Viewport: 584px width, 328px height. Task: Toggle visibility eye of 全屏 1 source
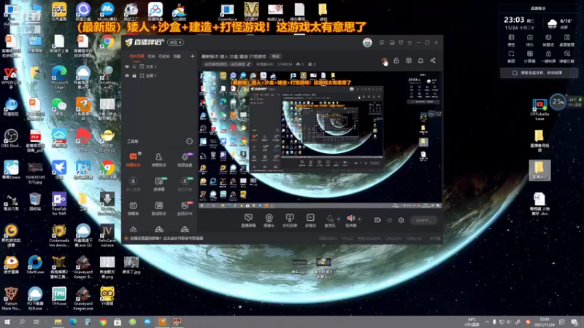tap(127, 76)
